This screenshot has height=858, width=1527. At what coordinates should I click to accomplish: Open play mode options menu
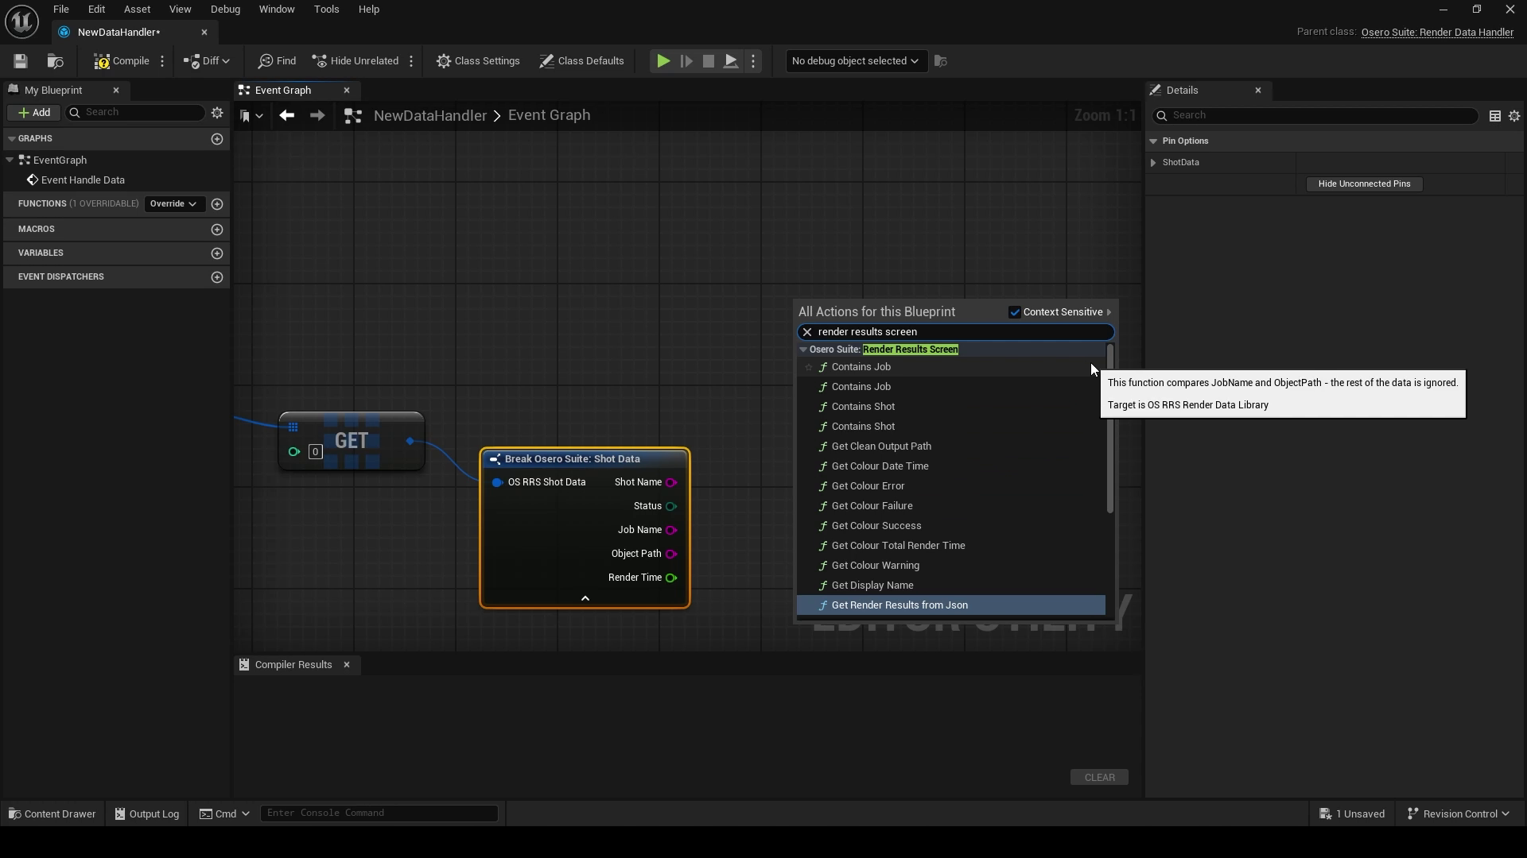point(753,61)
